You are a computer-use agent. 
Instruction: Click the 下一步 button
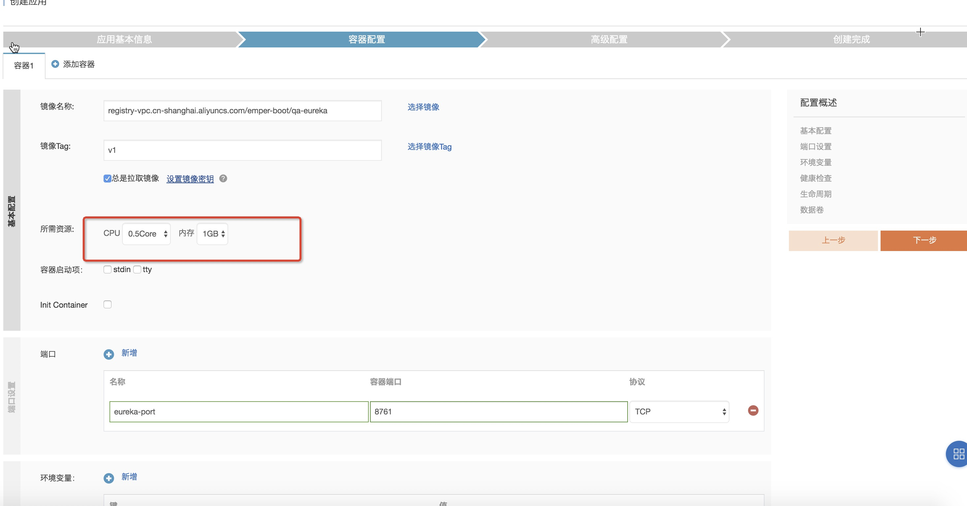(x=924, y=240)
